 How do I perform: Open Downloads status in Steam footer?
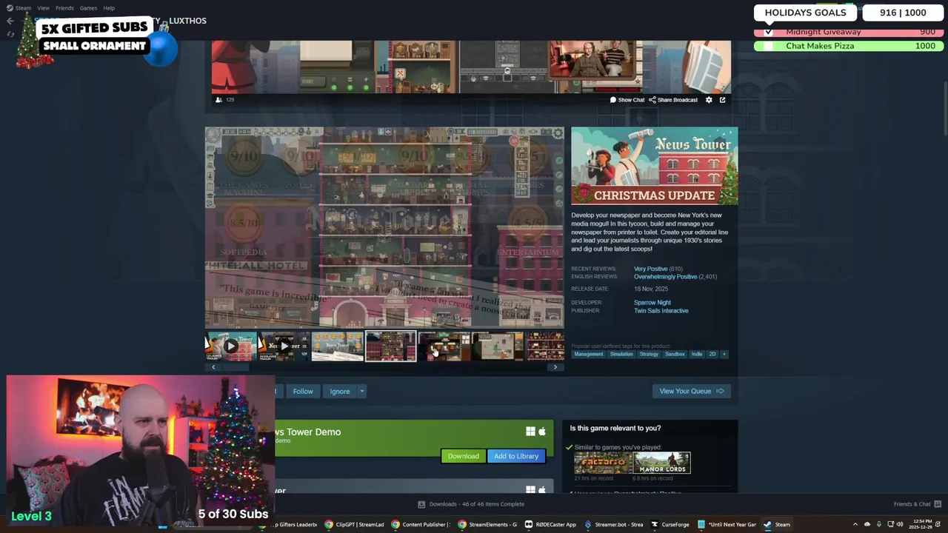pos(471,504)
